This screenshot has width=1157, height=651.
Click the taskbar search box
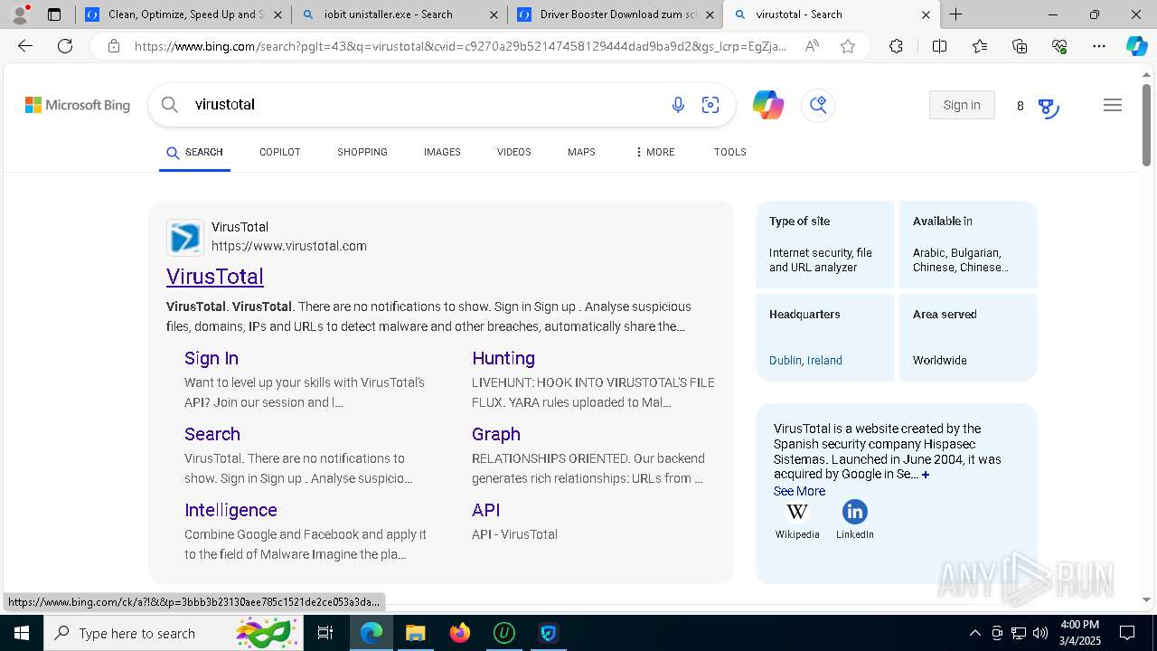pyautogui.click(x=174, y=633)
